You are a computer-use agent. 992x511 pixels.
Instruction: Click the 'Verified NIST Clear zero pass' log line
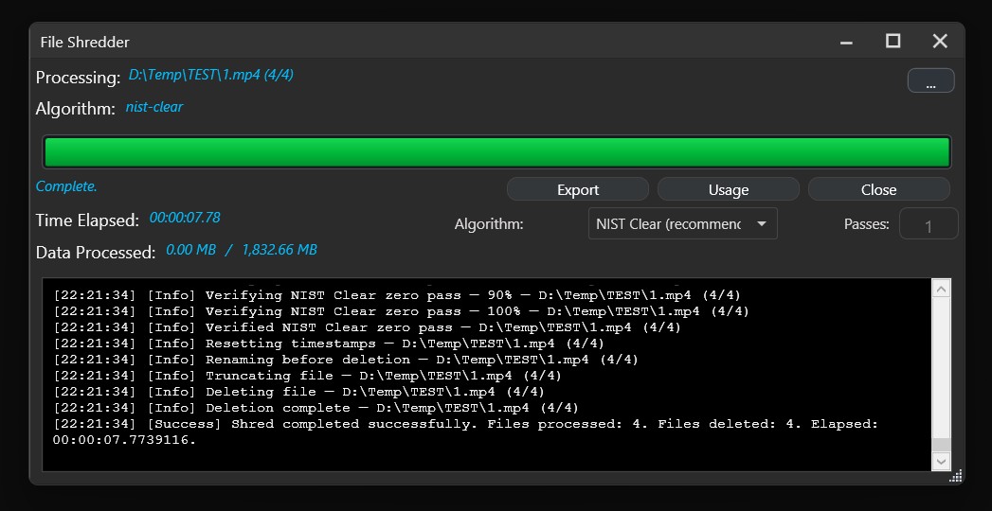tap(367, 327)
